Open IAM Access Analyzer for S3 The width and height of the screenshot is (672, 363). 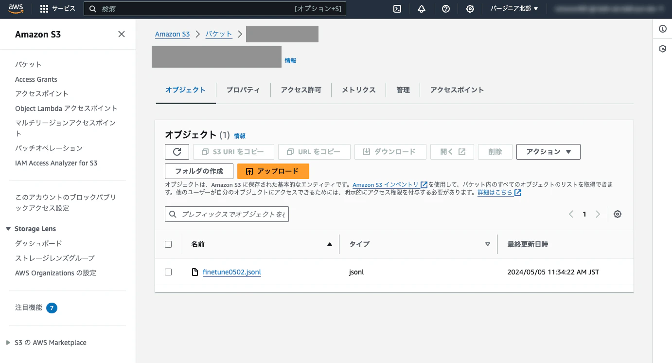click(x=56, y=163)
